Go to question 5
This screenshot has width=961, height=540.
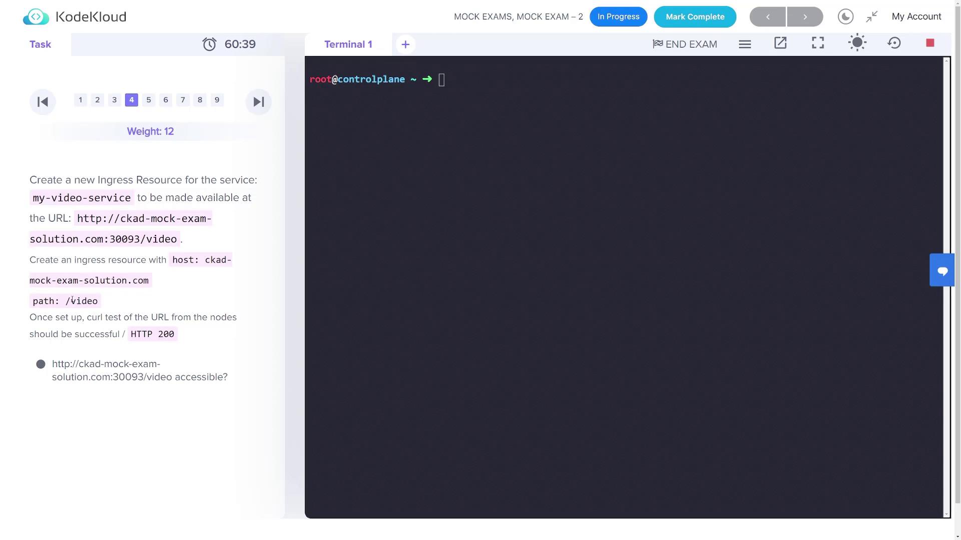pos(149,100)
